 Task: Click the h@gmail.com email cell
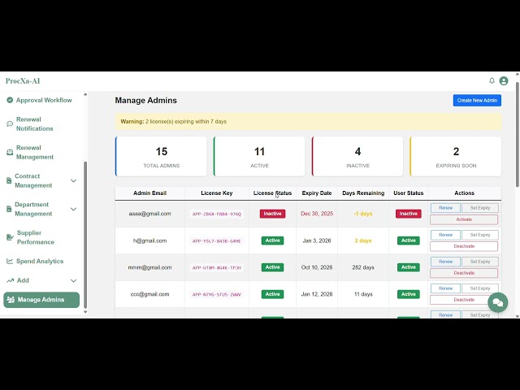pos(149,240)
